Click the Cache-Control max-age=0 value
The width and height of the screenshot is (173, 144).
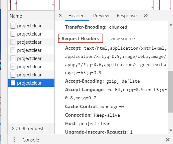point(112,107)
